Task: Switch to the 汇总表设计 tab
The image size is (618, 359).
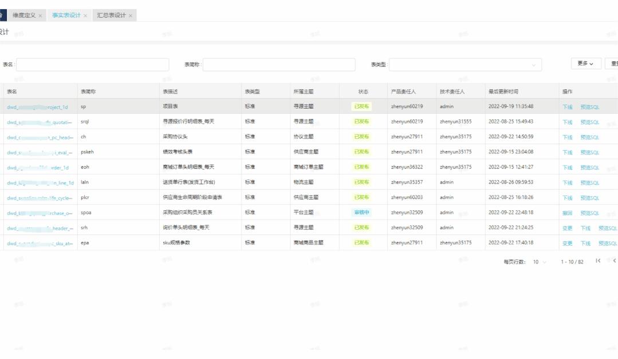Action: pos(111,15)
